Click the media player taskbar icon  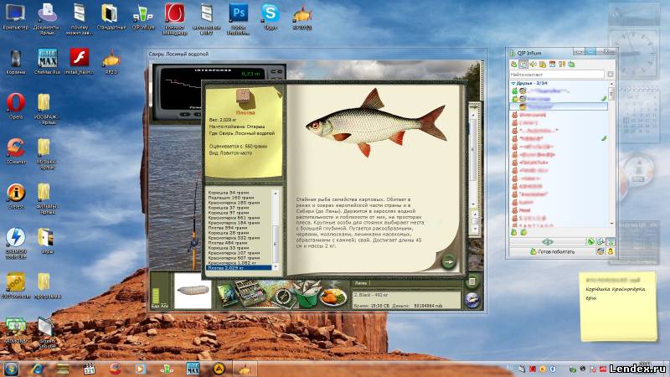pyautogui.click(x=140, y=369)
